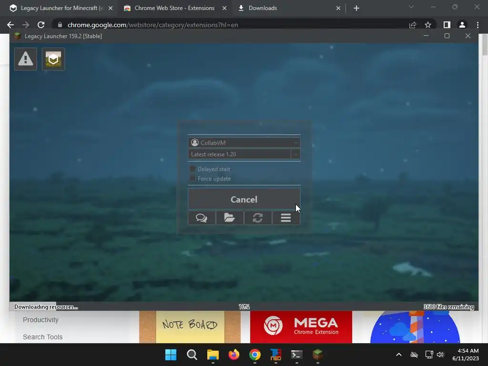Open the chat support icon button
The image size is (488, 366).
[202, 218]
